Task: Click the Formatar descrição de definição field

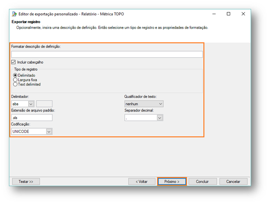Action: tap(107, 55)
